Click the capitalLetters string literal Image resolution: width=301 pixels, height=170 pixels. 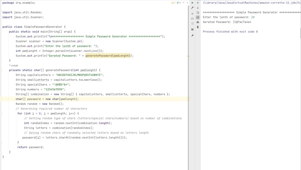point(79,75)
